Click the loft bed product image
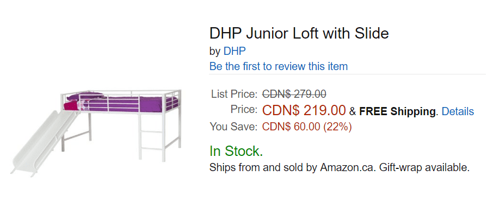 [96, 133]
